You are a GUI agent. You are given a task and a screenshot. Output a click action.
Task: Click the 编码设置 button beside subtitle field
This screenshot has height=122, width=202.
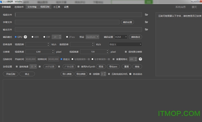(x=127, y=22)
